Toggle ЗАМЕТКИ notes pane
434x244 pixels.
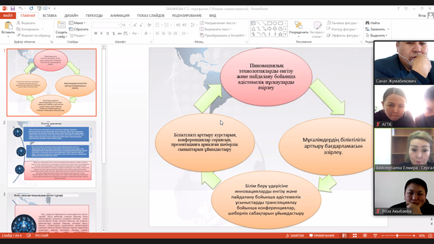pyautogui.click(x=295, y=236)
